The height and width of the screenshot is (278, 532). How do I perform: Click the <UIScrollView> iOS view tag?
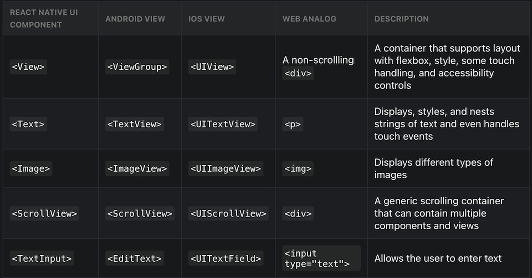pos(229,213)
